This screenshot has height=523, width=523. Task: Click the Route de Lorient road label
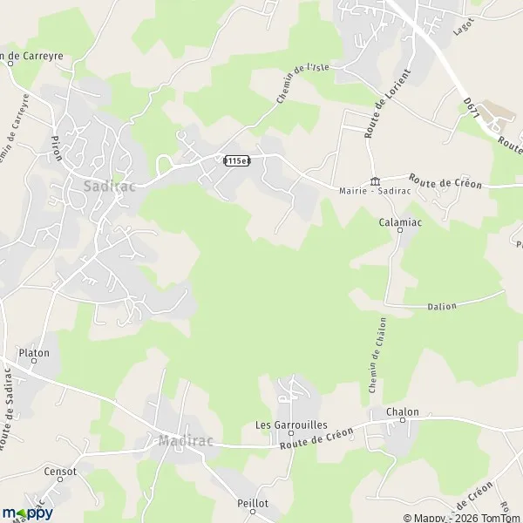point(387,104)
